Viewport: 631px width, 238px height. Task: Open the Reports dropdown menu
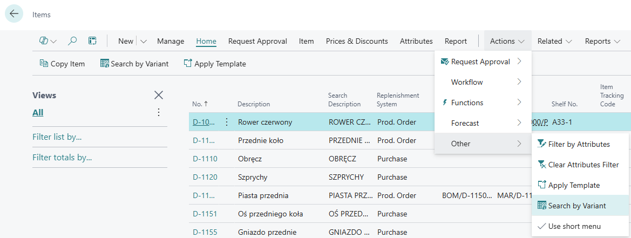click(x=605, y=41)
